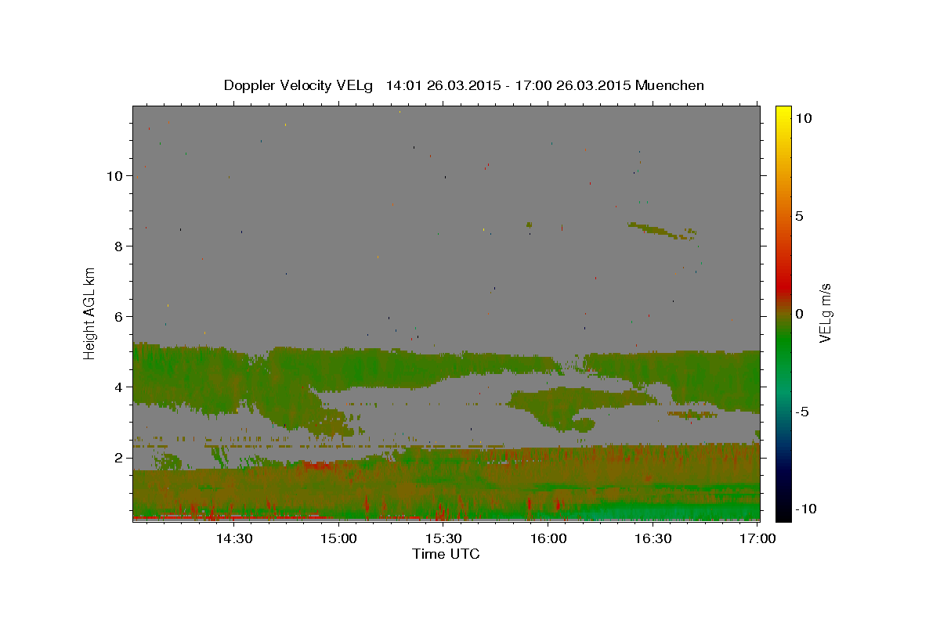Click the 'Height AGL km' axis label
Screen dimensions: 940x626
[x=90, y=312]
